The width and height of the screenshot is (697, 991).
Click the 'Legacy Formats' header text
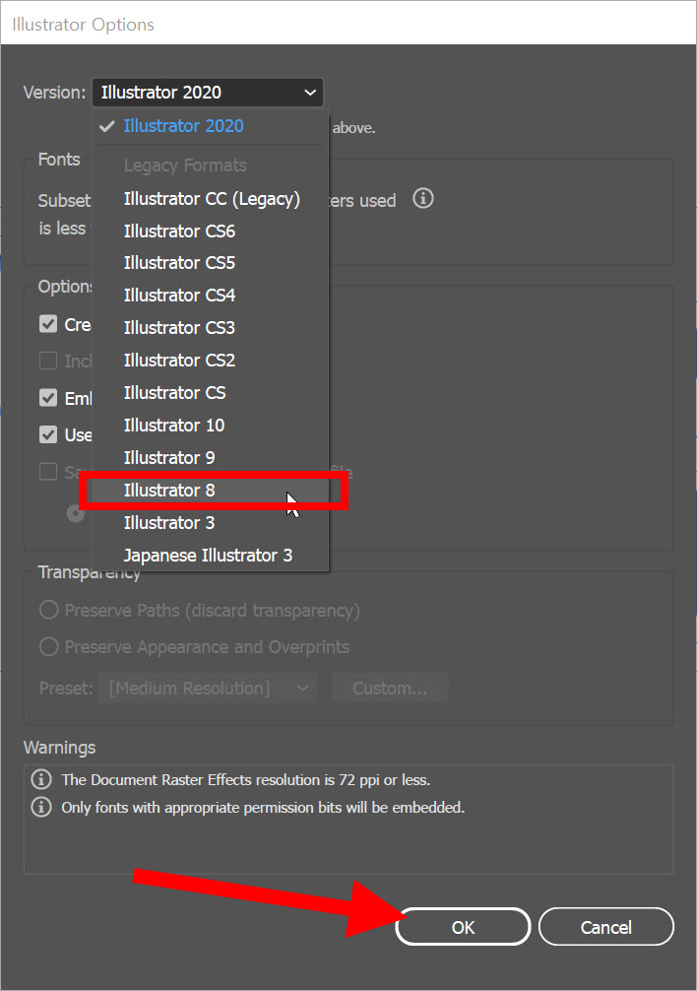coord(185,165)
